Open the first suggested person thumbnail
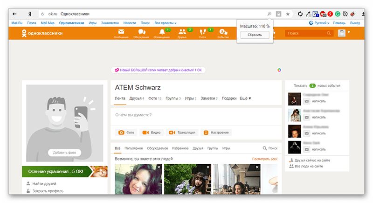This screenshot has width=373, height=203. [x=138, y=179]
